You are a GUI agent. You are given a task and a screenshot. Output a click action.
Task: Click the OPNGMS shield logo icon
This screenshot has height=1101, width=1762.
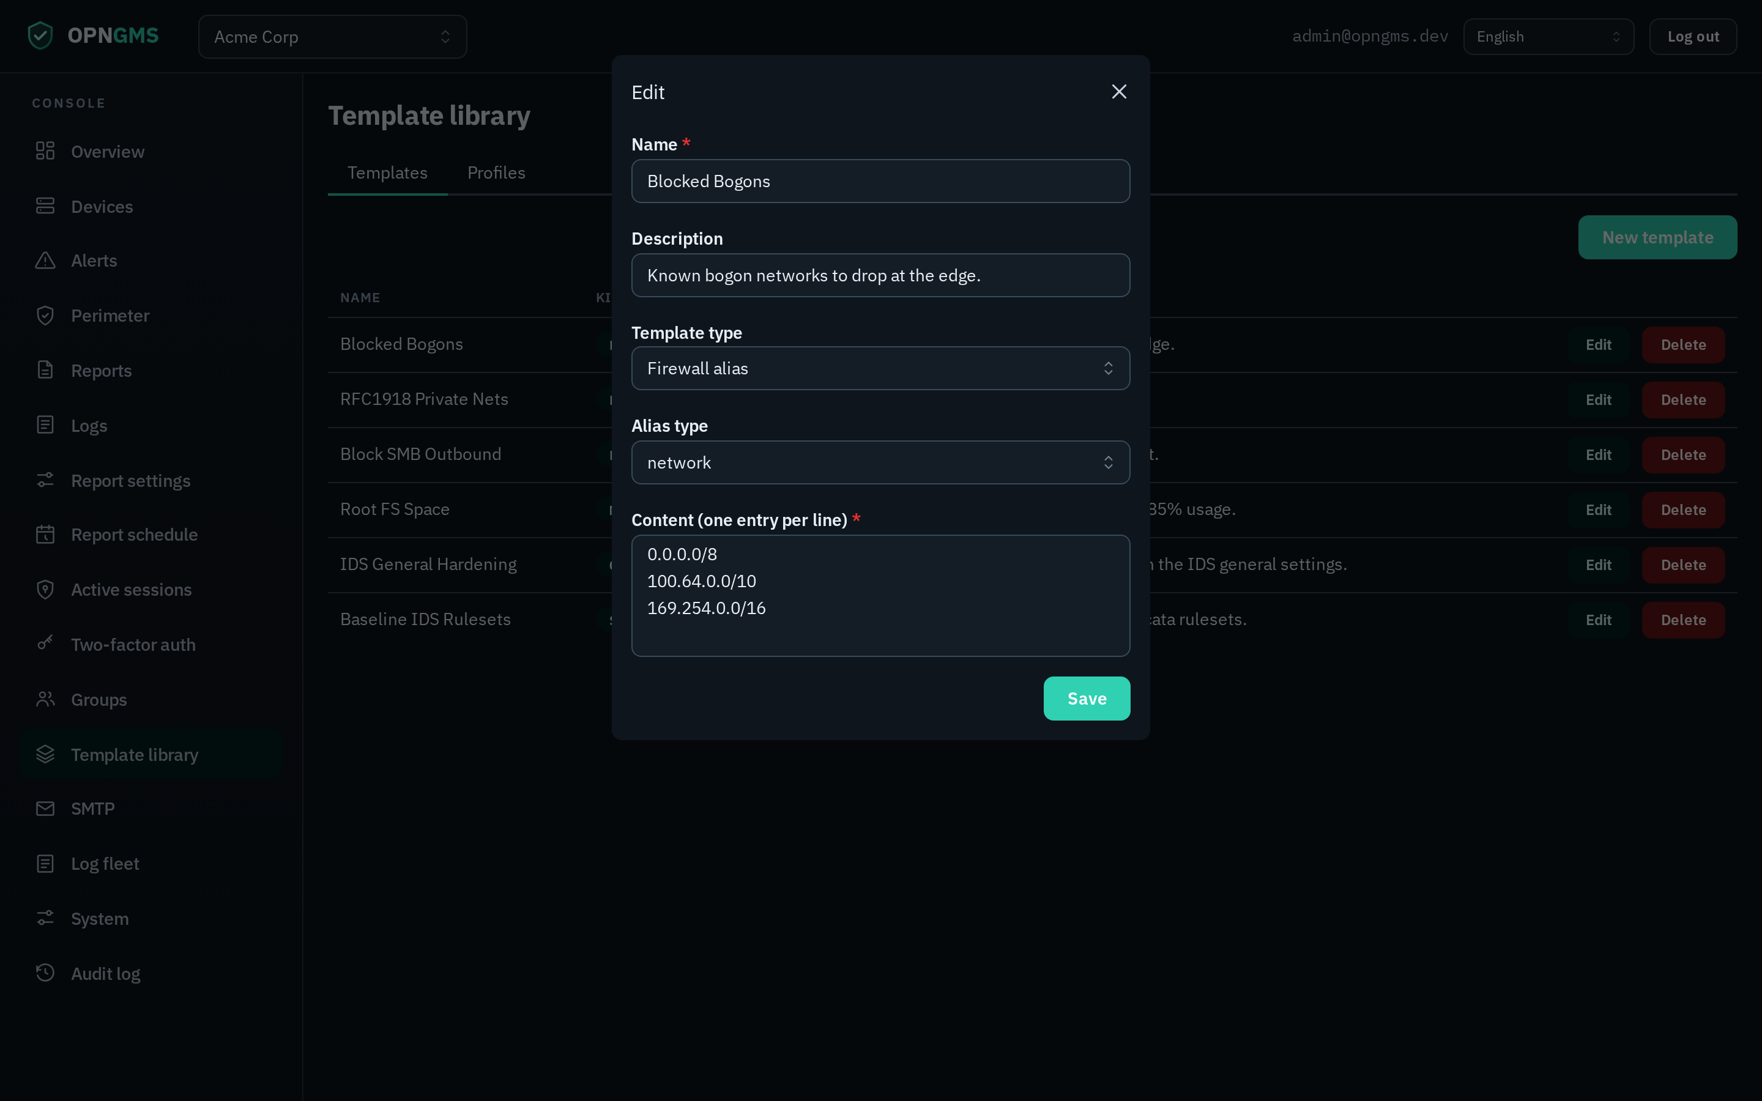pos(40,35)
